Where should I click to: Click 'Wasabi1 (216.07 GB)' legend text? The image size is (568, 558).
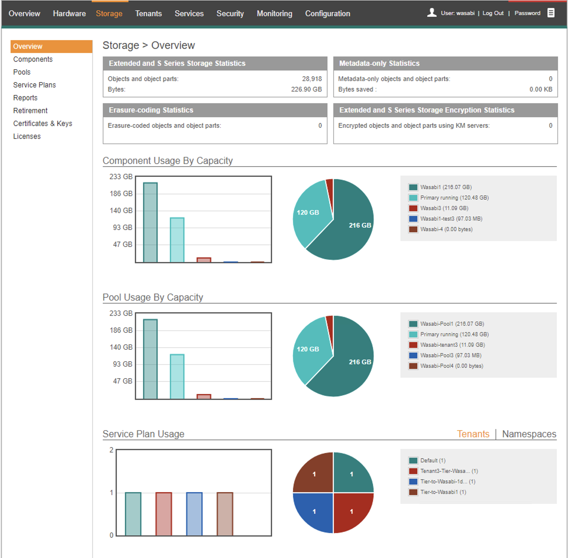tap(446, 187)
